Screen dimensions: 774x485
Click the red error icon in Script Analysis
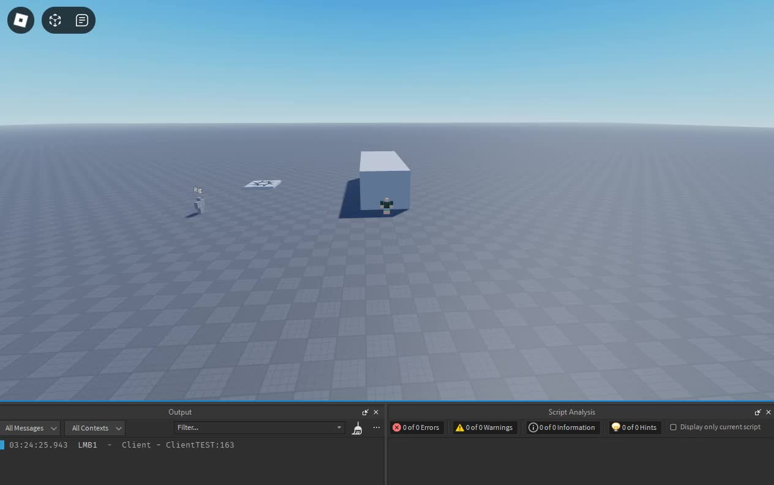point(397,427)
